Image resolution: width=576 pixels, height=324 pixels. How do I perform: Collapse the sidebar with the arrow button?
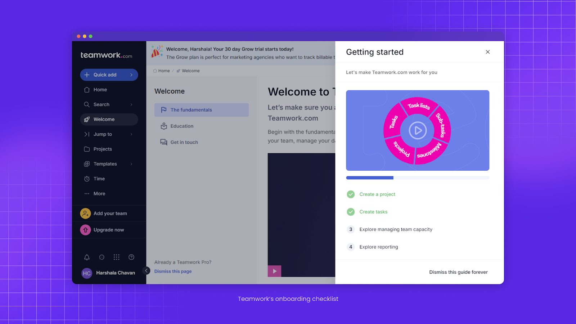pos(146,271)
